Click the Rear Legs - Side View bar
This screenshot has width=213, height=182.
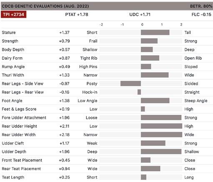[130, 83]
